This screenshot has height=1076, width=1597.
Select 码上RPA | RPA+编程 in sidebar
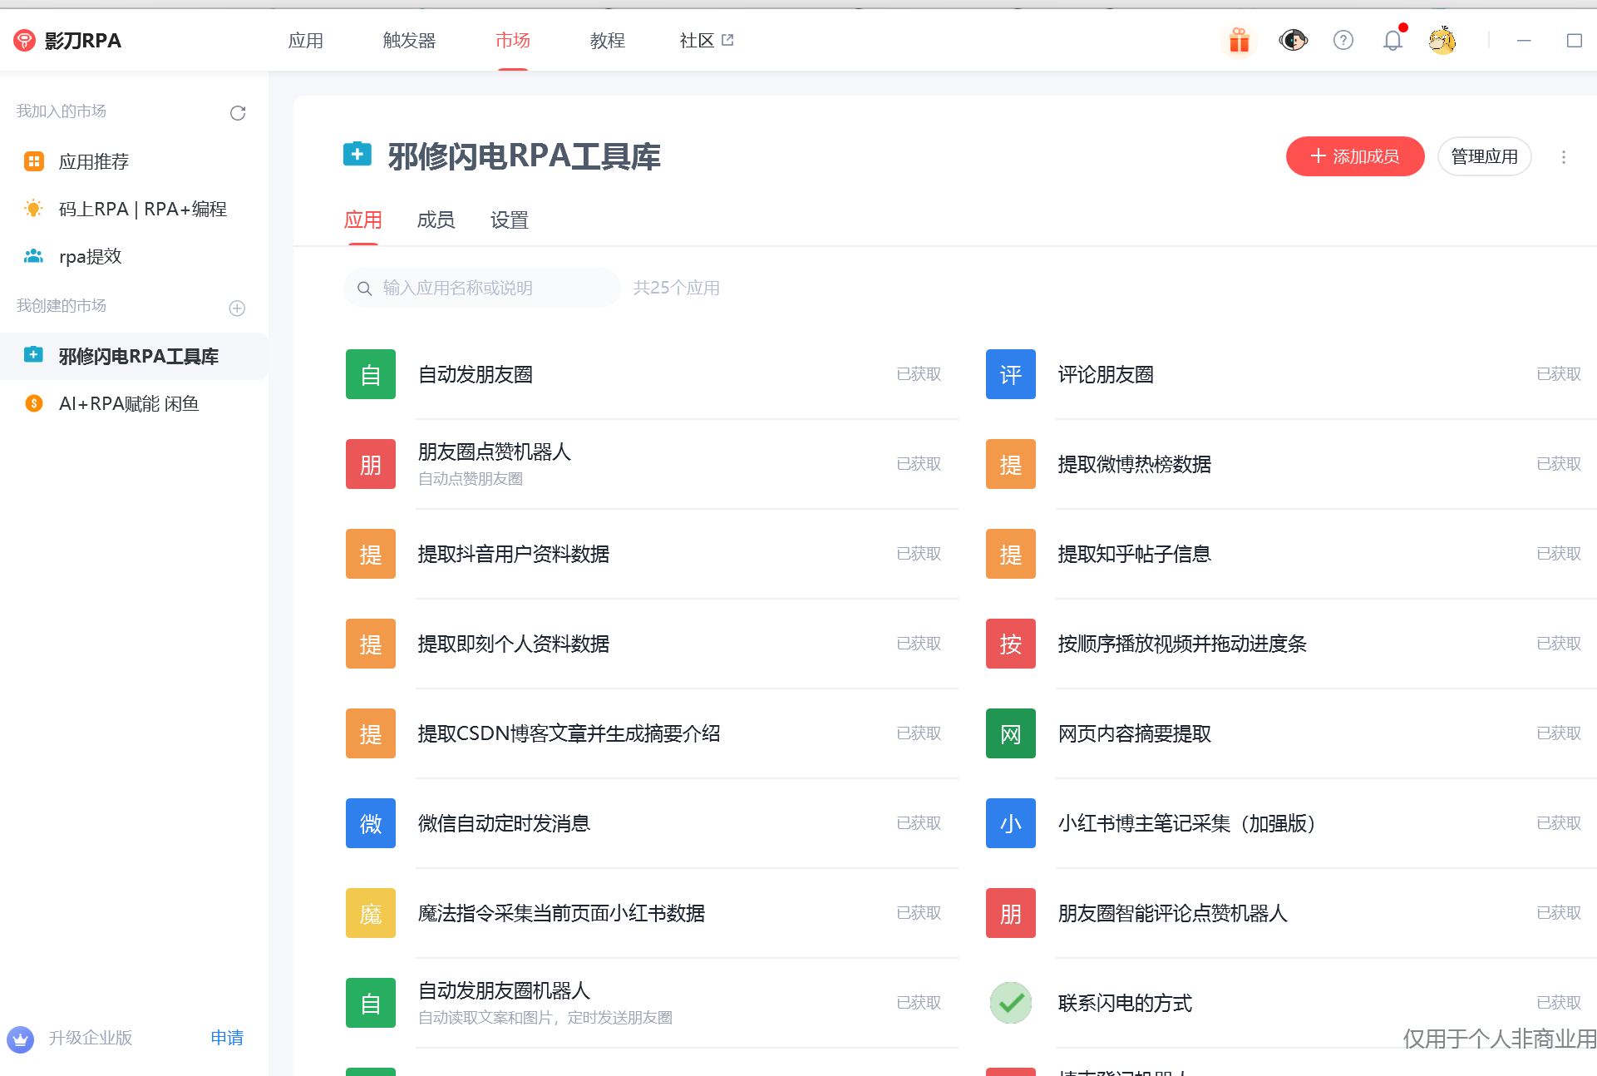coord(142,209)
